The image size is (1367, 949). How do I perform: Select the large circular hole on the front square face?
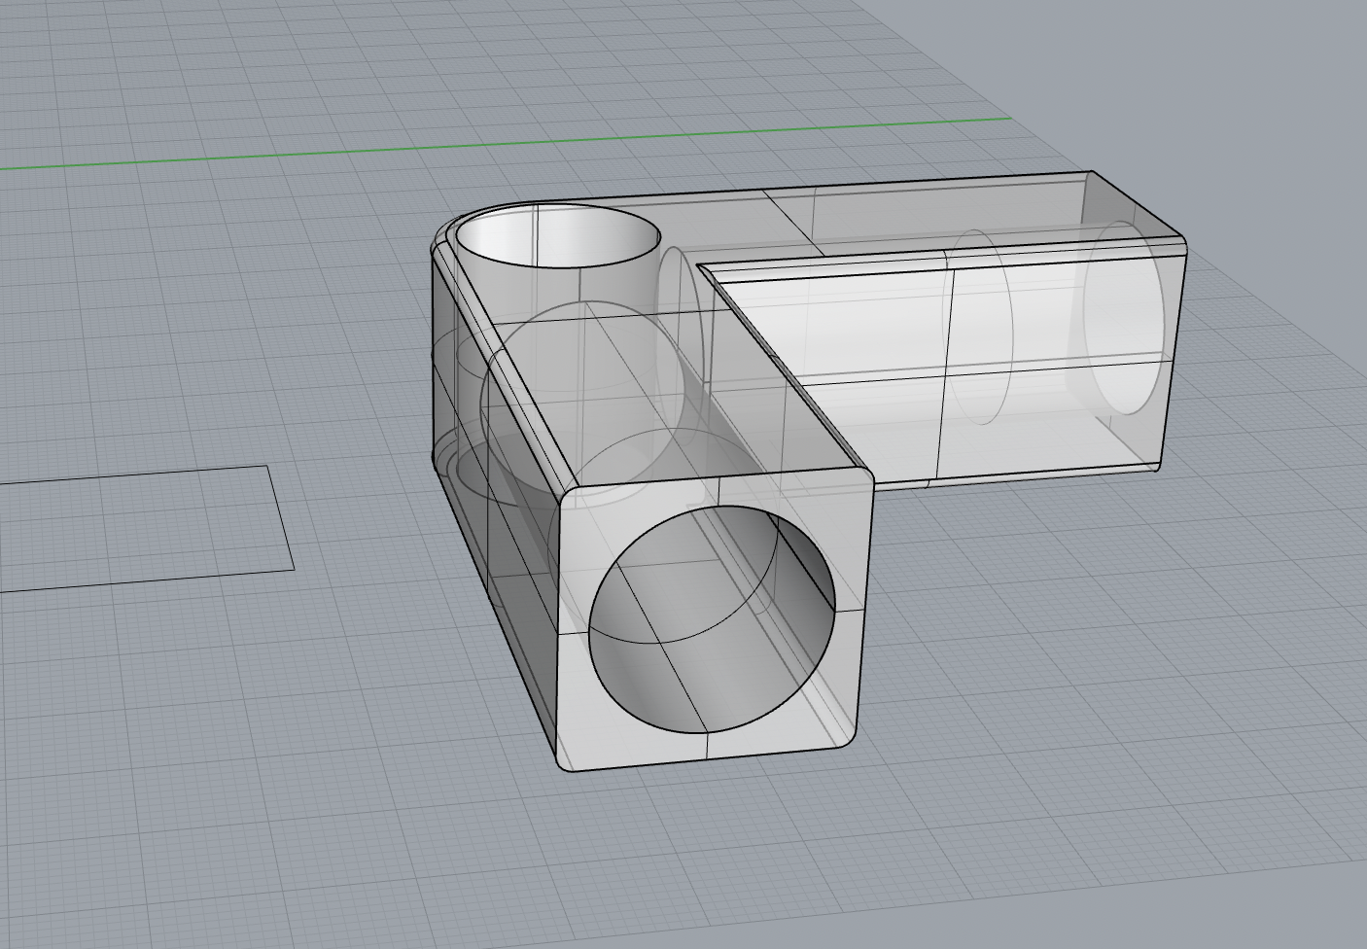(x=712, y=619)
